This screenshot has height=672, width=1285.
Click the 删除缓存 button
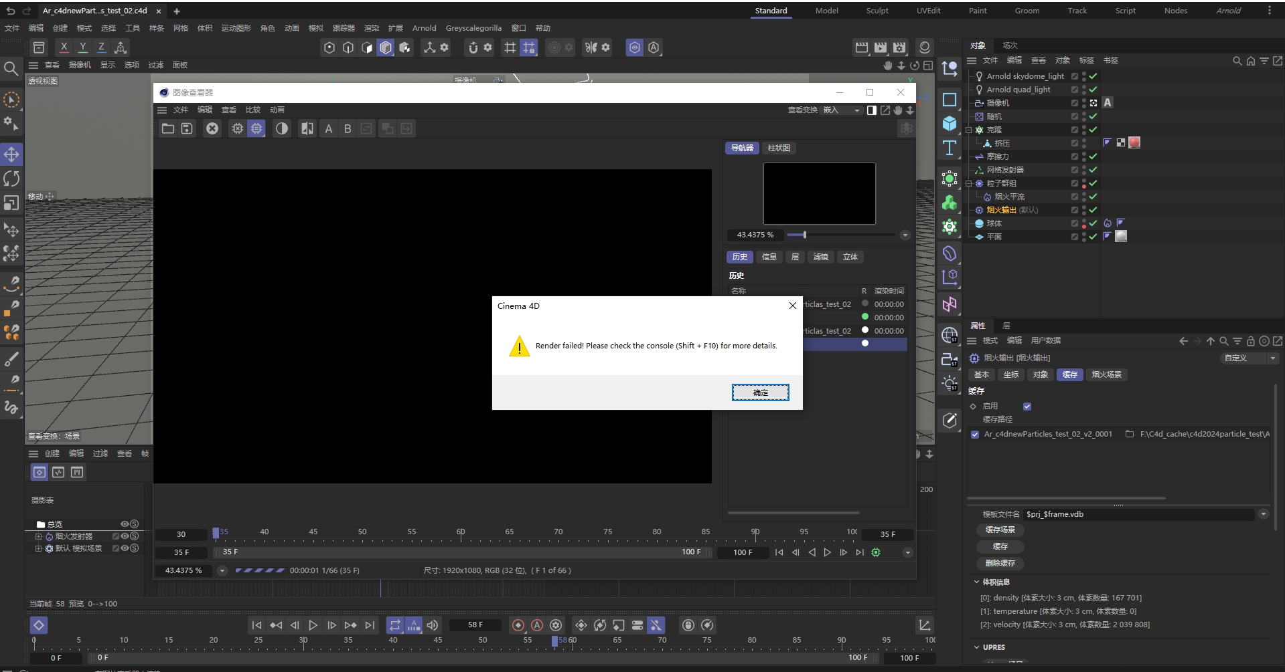(1000, 563)
